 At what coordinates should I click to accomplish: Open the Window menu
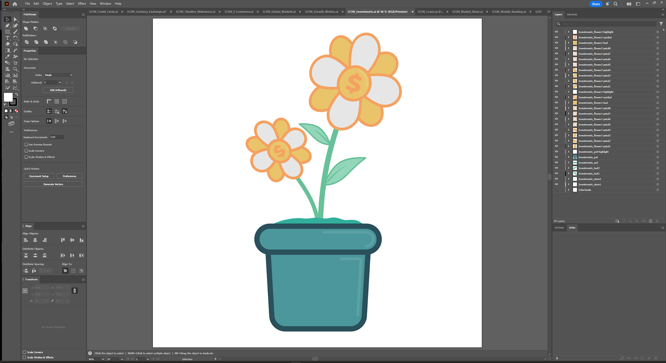point(105,3)
